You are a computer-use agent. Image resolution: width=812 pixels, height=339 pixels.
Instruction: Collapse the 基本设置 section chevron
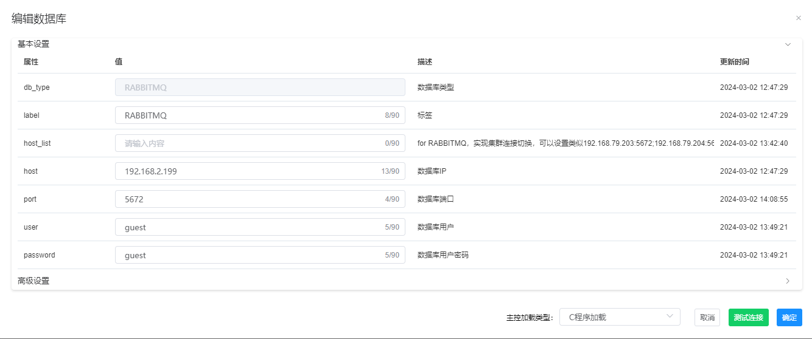[x=788, y=44]
